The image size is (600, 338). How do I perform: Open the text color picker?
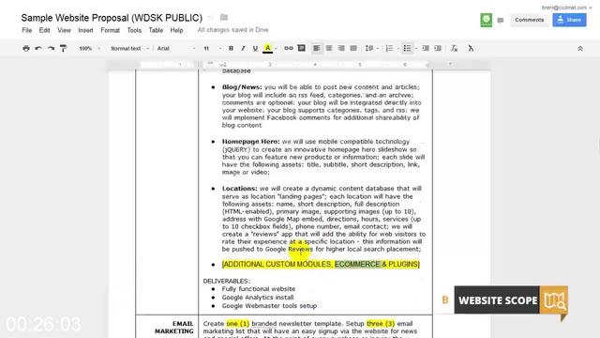click(x=268, y=48)
